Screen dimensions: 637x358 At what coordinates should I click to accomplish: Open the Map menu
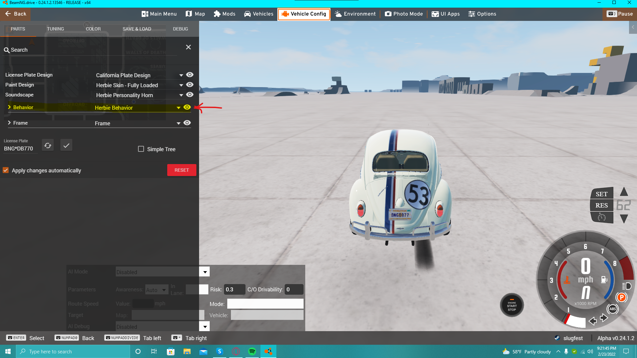click(195, 14)
